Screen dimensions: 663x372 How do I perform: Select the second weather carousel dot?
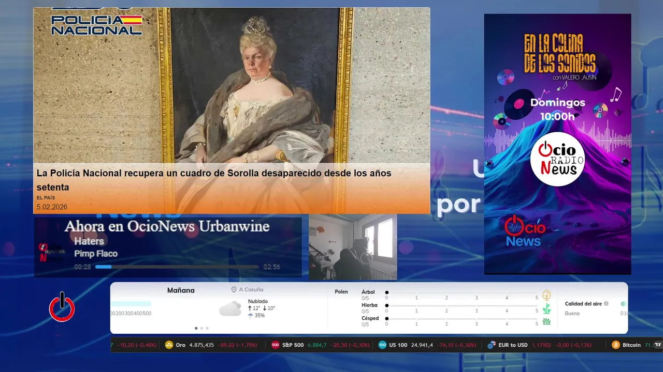click(x=201, y=328)
